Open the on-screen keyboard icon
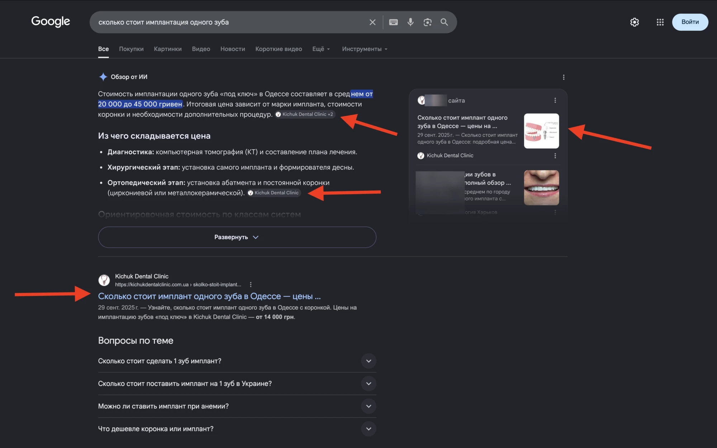Viewport: 717px width, 448px height. (393, 22)
